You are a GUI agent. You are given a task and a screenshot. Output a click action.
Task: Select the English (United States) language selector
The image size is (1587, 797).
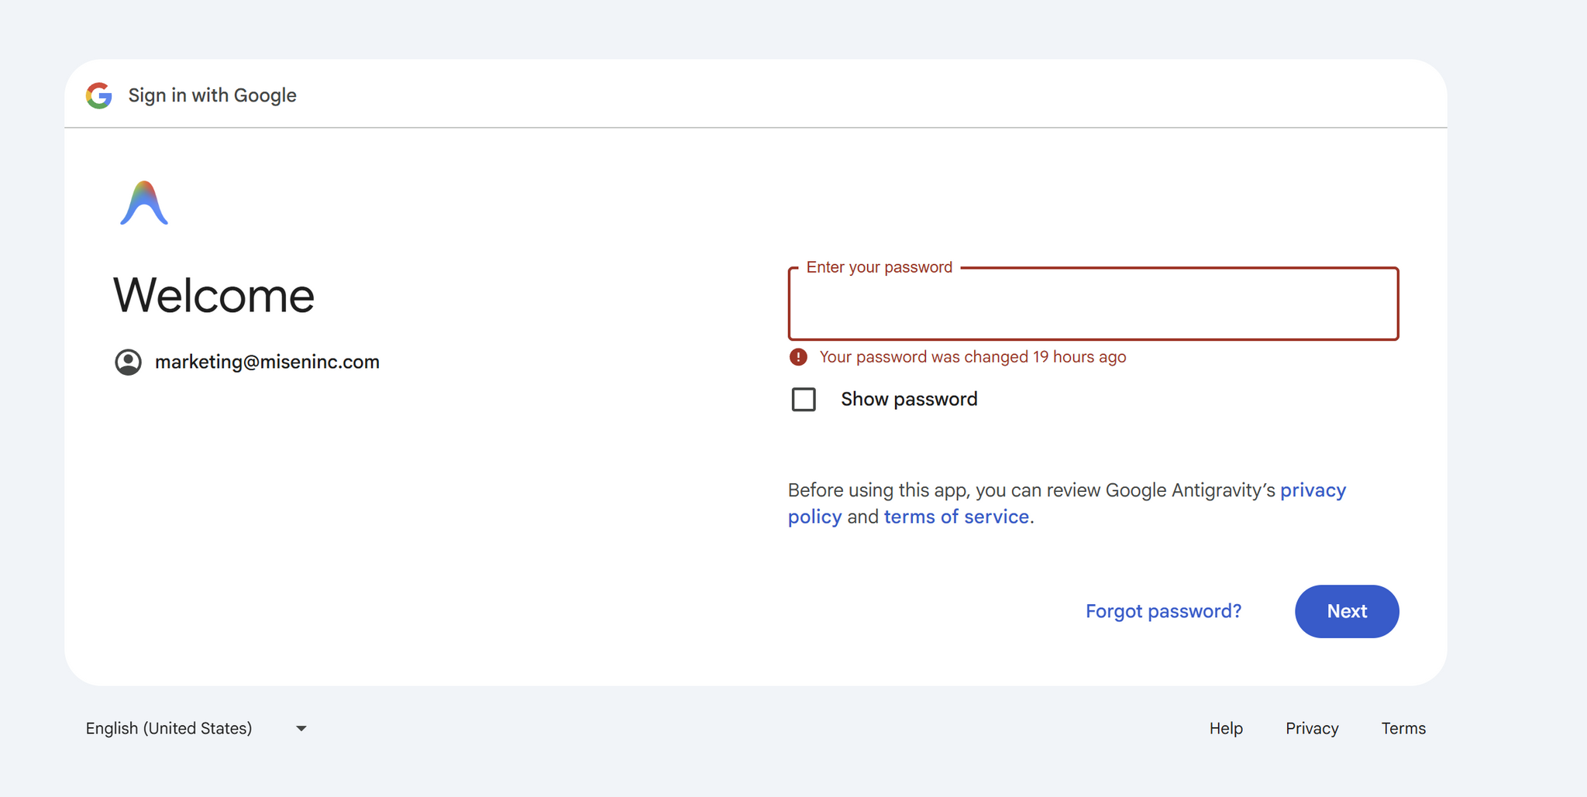[197, 728]
